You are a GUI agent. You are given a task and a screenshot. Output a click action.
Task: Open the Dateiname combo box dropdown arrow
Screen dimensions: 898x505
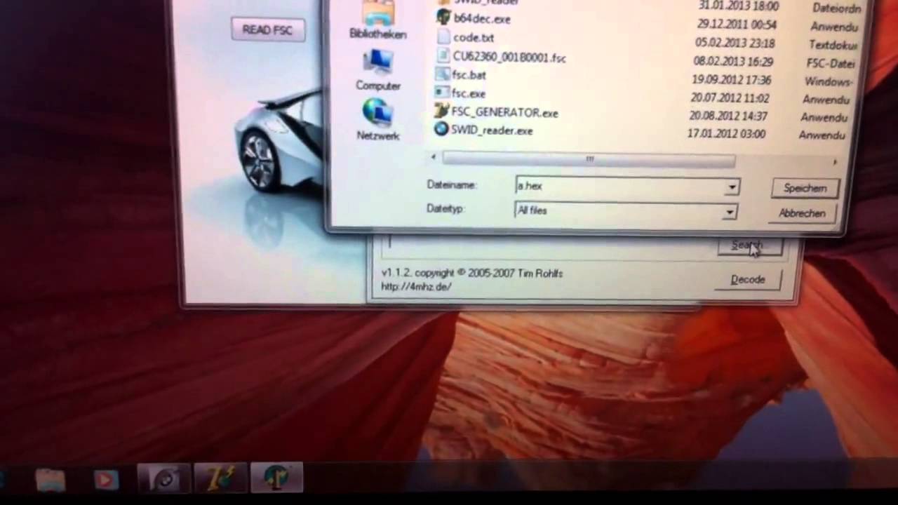732,187
